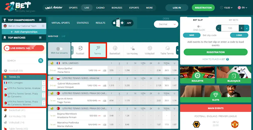Click the UK flag language icon
Image resolution: width=253 pixels, height=130 pixels.
coord(239,8)
